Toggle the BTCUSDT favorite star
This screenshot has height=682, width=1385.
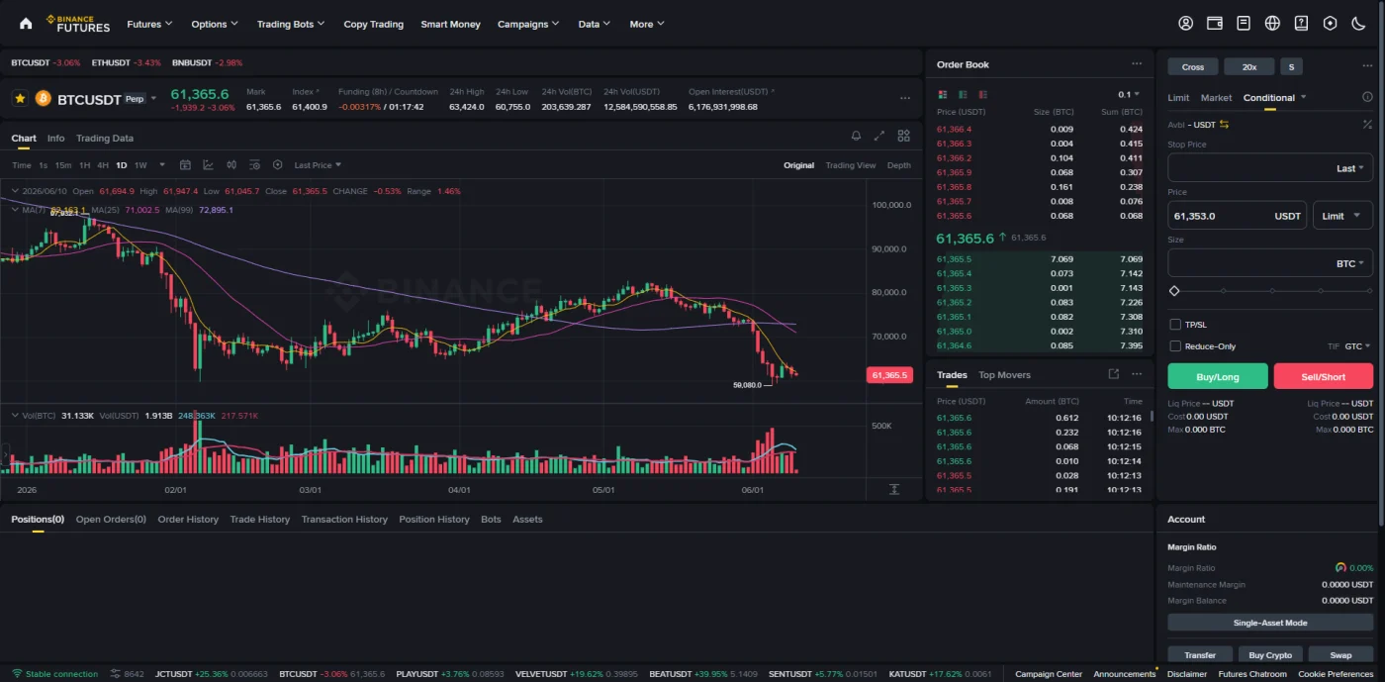[20, 99]
